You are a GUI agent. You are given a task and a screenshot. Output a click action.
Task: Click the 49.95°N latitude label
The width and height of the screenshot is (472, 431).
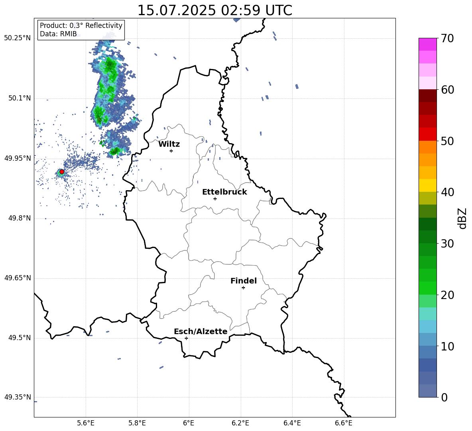(x=18, y=158)
